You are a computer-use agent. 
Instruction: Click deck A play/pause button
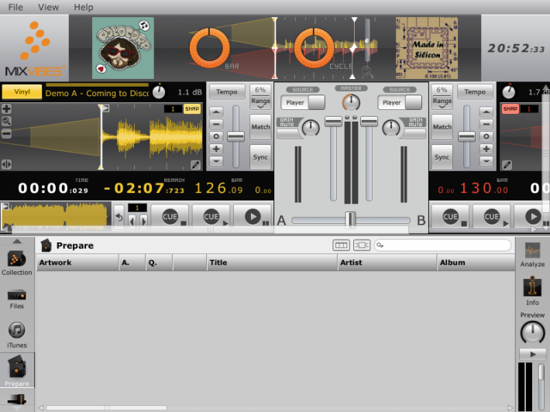(x=253, y=217)
